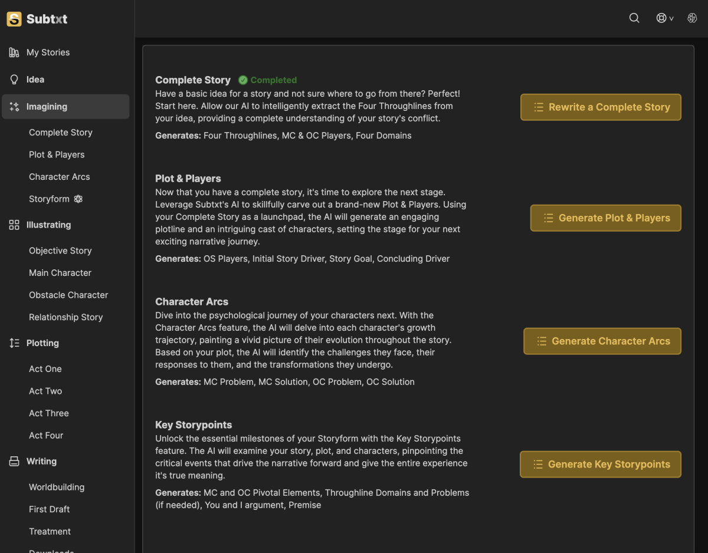Open First Draft under Writing
This screenshot has width=708, height=553.
click(x=50, y=509)
